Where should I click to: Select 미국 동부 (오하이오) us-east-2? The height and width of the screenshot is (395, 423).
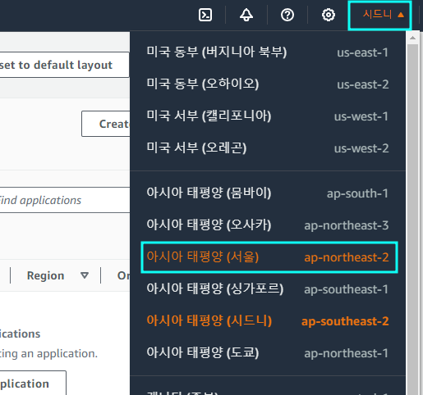point(268,84)
